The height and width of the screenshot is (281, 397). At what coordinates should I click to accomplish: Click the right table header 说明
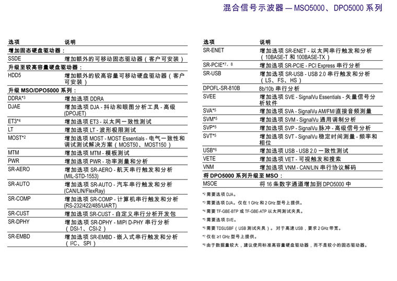click(265, 42)
